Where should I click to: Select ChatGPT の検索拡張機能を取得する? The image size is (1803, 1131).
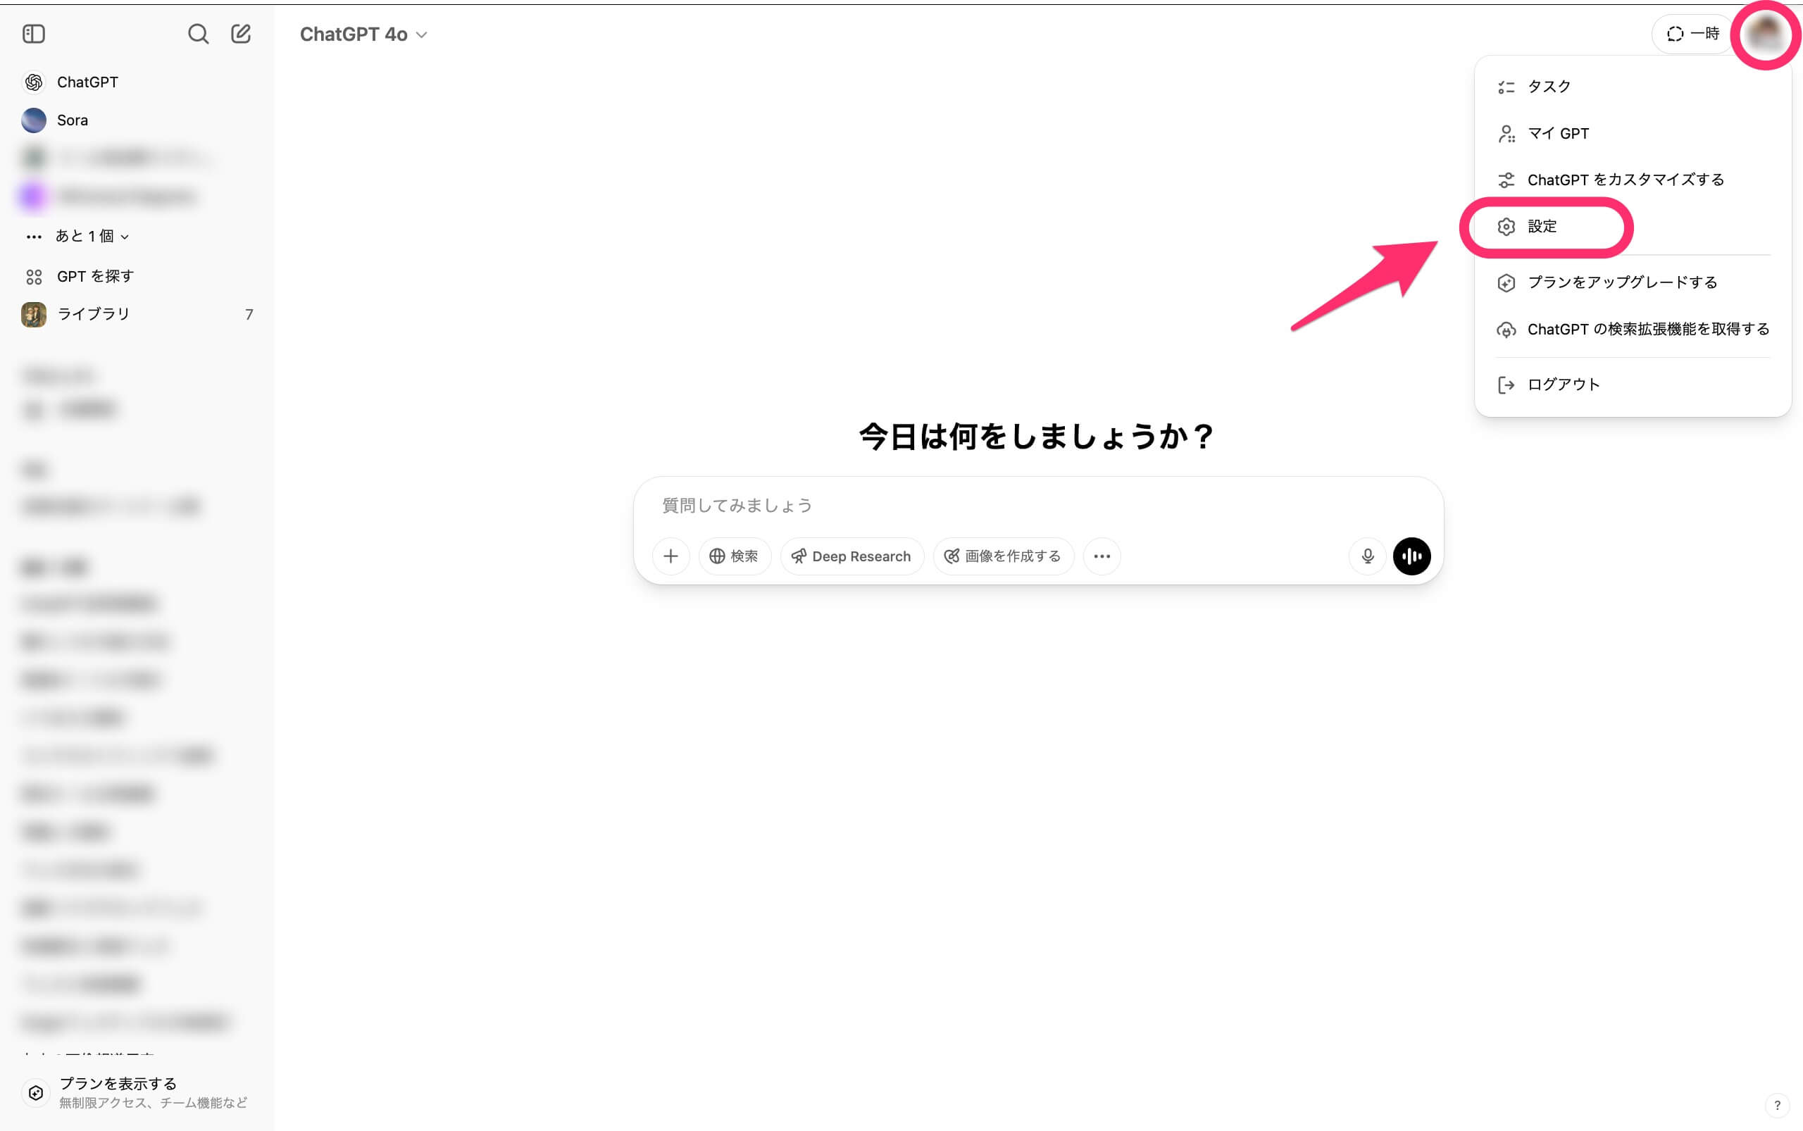[x=1633, y=330]
